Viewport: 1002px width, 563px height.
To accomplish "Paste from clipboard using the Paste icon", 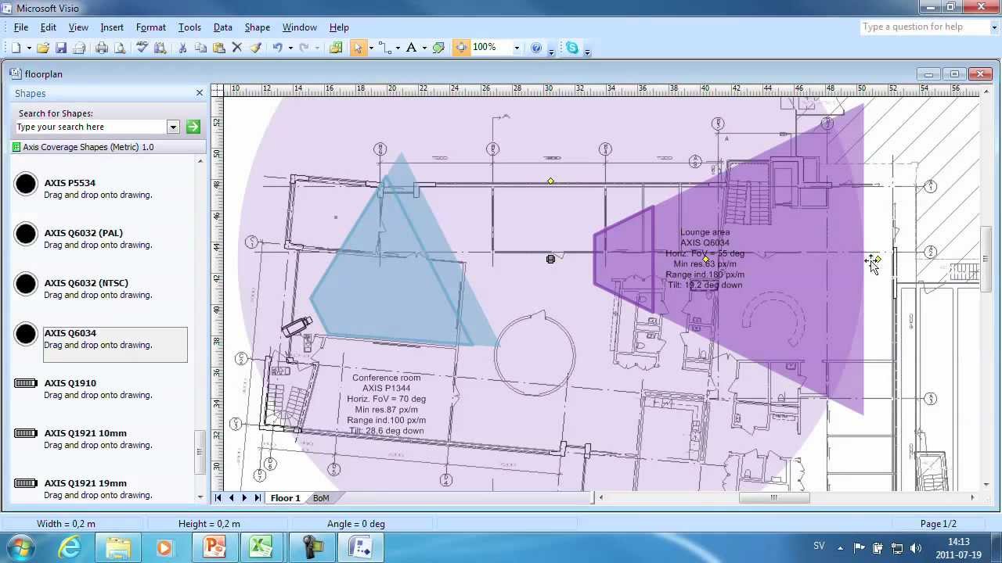I will 219,48.
